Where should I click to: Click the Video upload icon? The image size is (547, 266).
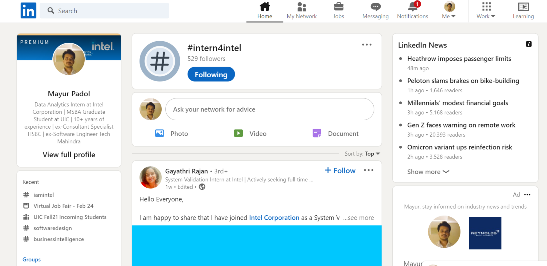(238, 133)
